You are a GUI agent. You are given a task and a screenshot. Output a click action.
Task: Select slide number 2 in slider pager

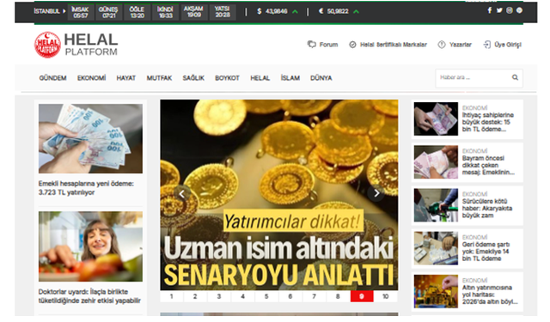[x=195, y=296]
